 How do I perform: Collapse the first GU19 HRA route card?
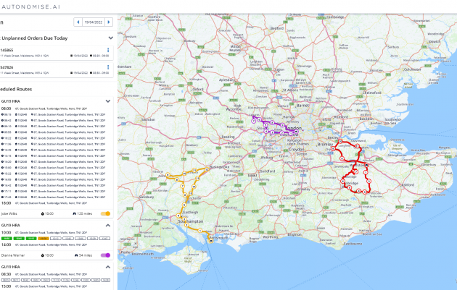(108, 101)
